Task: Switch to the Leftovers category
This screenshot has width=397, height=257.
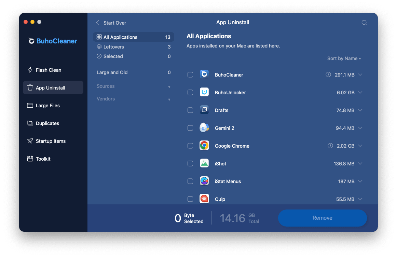Action: click(114, 46)
